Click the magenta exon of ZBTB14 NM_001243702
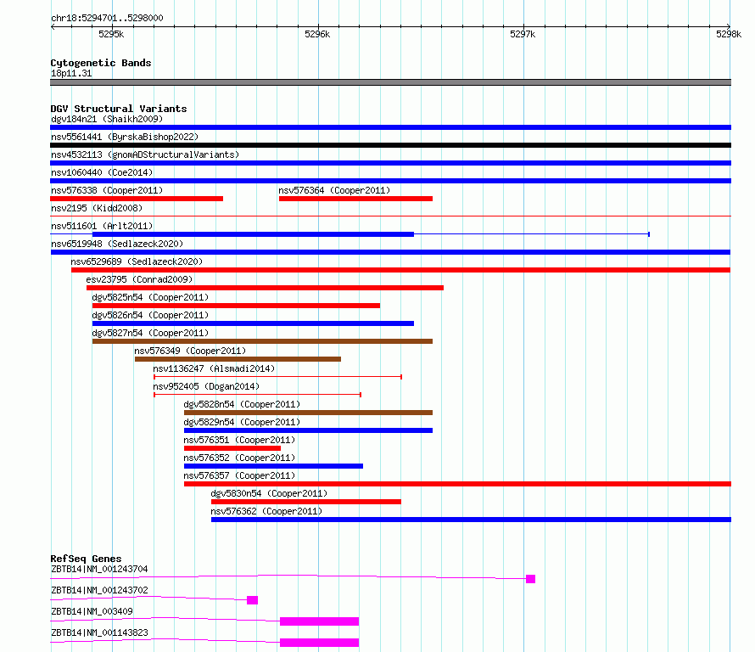The height and width of the screenshot is (652, 755). click(252, 600)
